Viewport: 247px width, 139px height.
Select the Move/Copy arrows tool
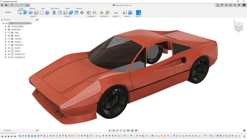click(82, 13)
